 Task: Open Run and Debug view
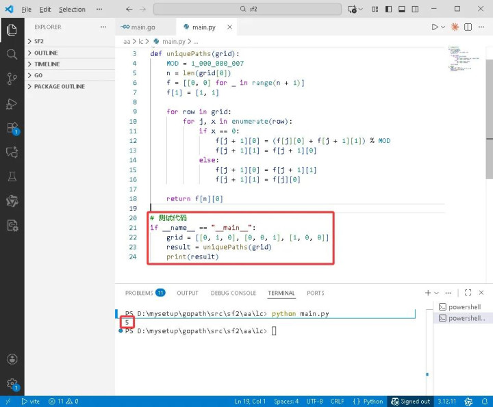pos(12,103)
